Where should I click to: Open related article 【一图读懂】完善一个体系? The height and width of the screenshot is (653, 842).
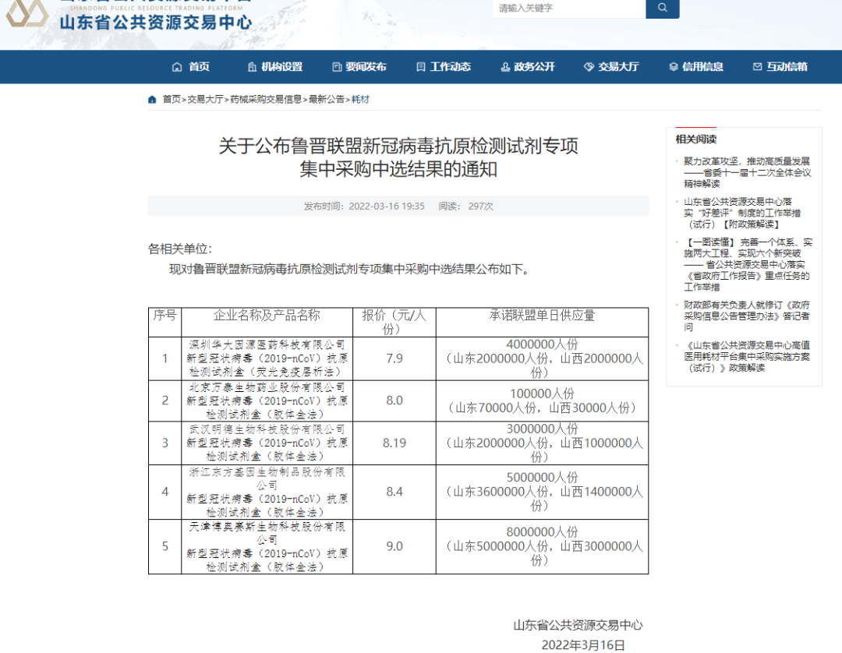748,264
